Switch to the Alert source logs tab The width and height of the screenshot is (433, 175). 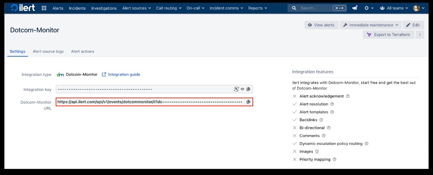click(x=48, y=51)
